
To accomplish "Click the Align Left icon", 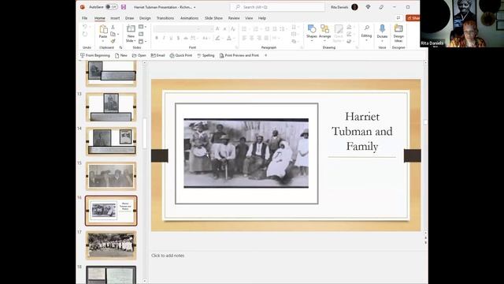I will (x=244, y=38).
